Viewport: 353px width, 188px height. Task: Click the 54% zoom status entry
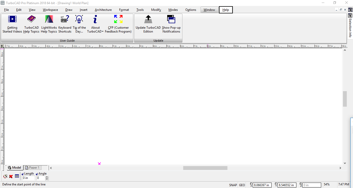click(327, 184)
